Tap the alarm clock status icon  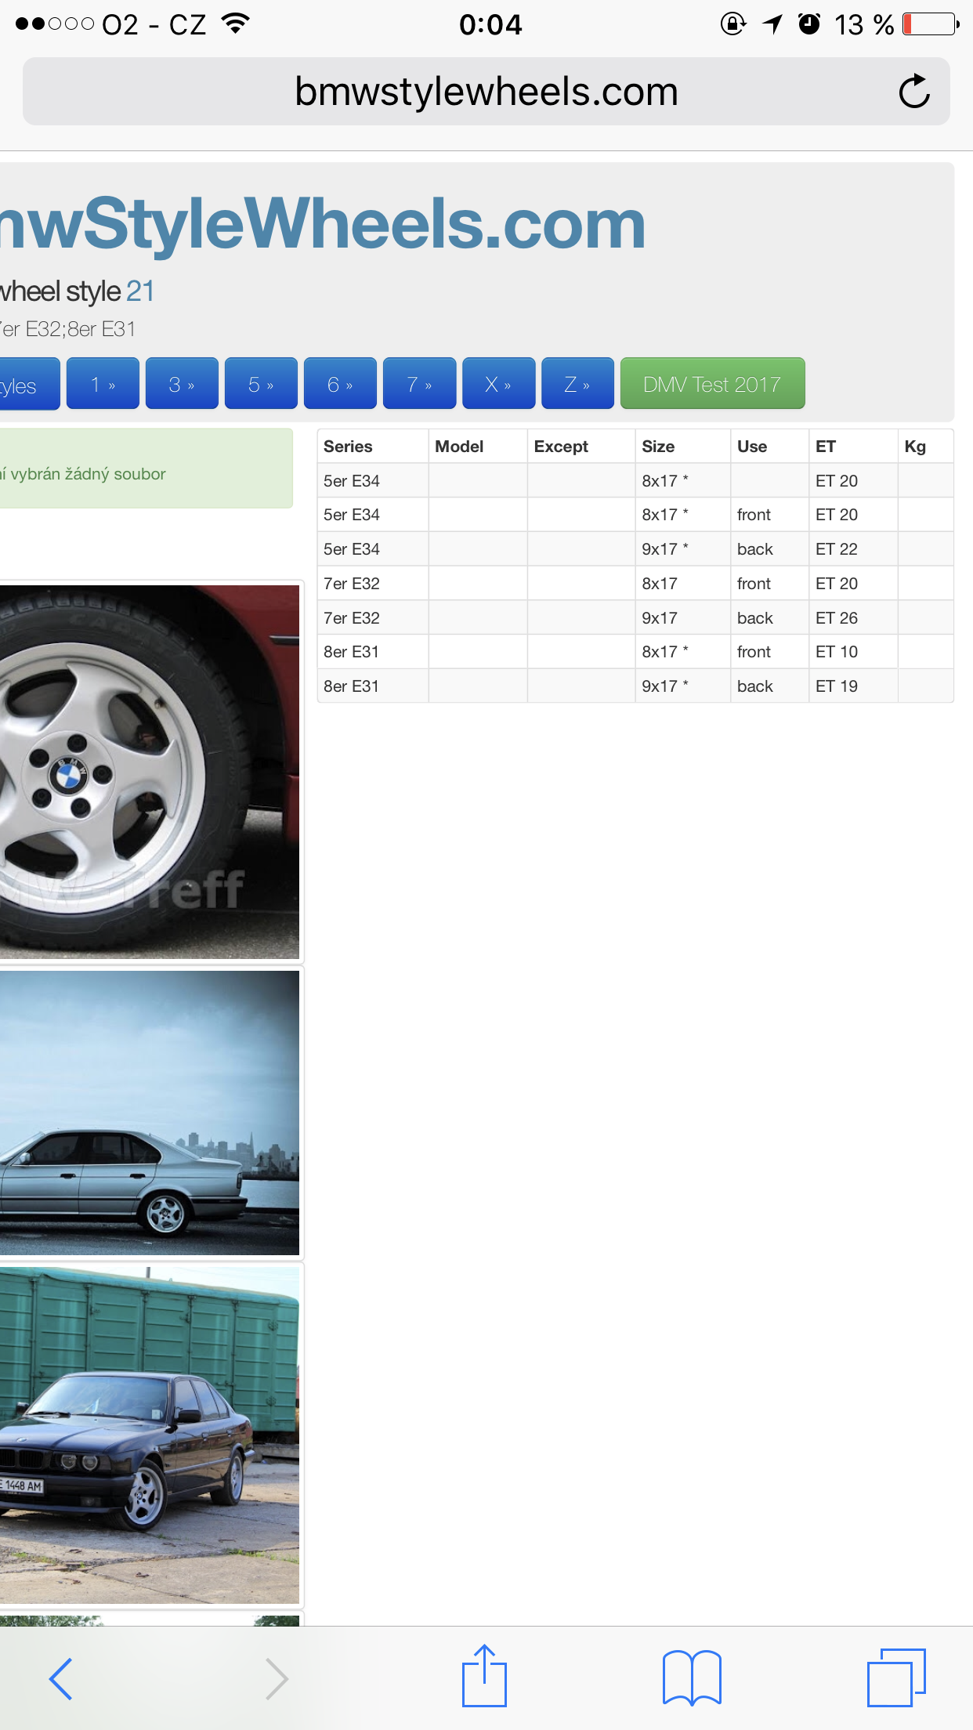coord(809,24)
